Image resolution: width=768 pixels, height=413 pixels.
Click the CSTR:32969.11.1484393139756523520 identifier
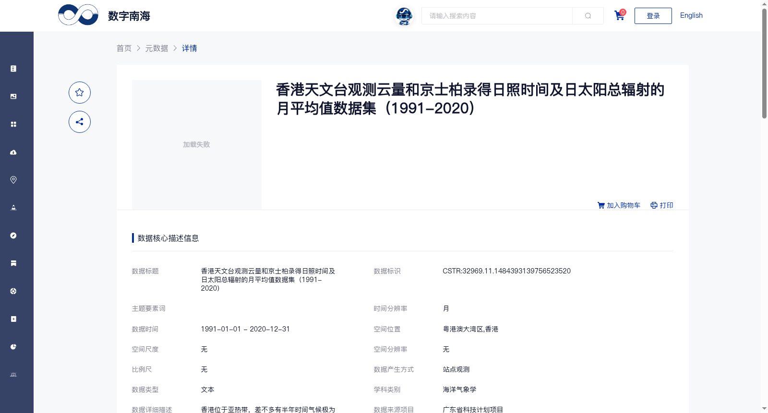pos(506,271)
